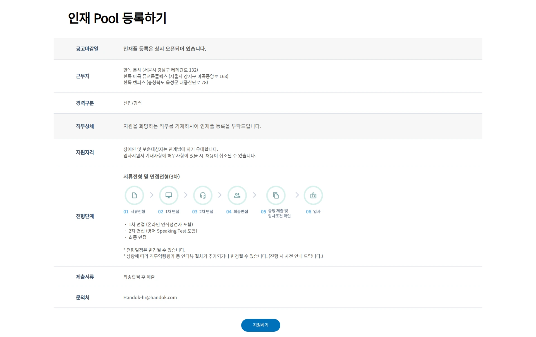Click the 01 서류전형 step label

click(x=134, y=212)
